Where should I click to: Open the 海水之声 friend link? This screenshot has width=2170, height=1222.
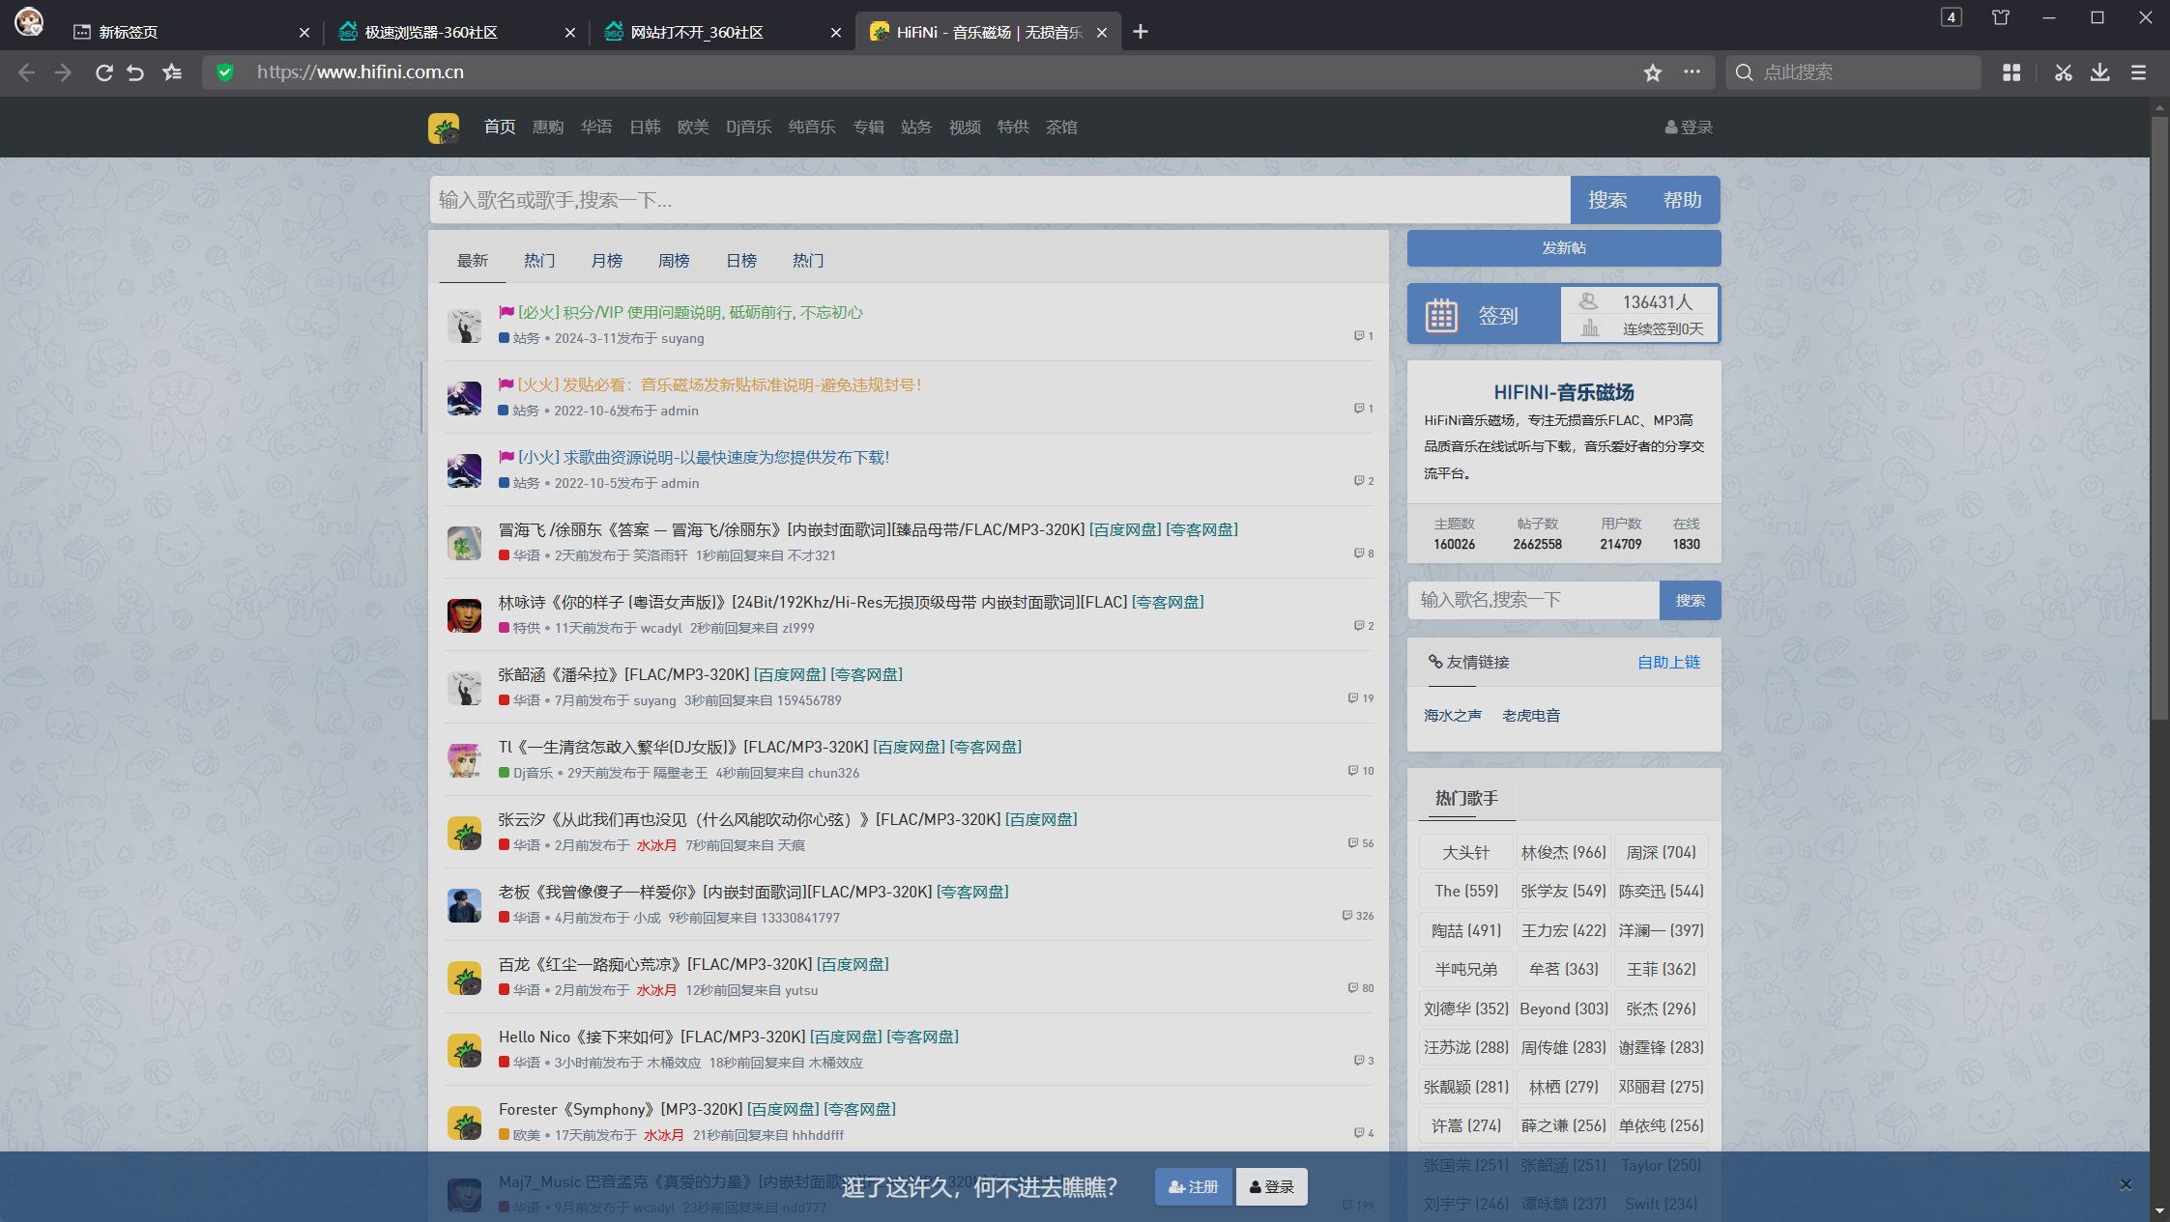point(1453,716)
